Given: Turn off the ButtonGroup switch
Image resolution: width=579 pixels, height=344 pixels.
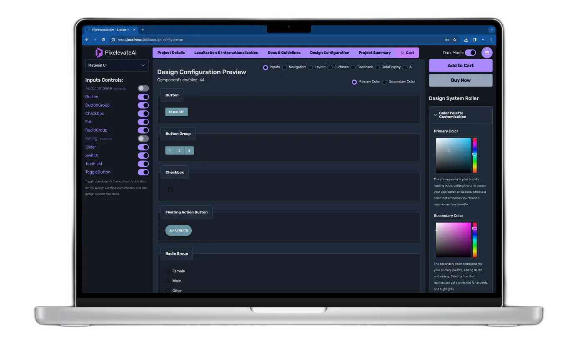Looking at the screenshot, I should pos(143,105).
